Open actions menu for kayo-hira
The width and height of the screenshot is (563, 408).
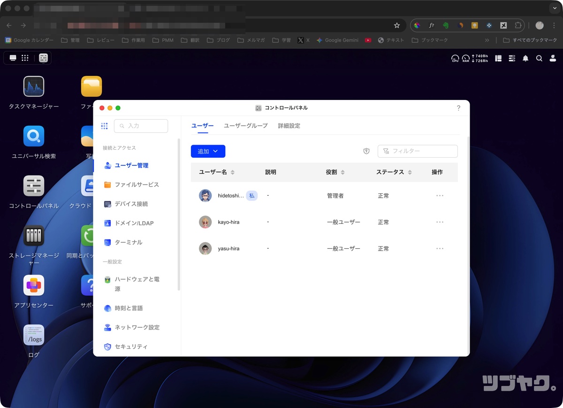pyautogui.click(x=440, y=222)
